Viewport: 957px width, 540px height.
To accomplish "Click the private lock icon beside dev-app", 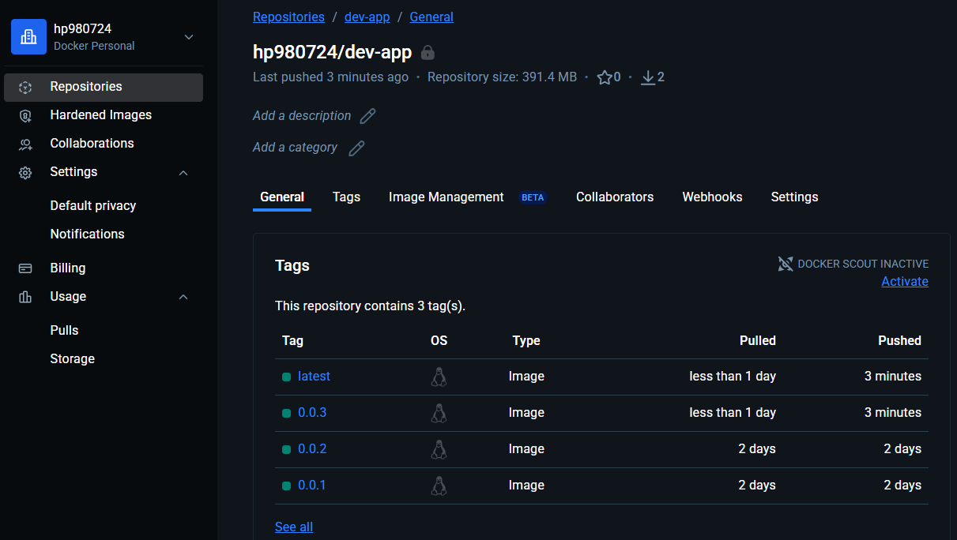I will tap(428, 53).
